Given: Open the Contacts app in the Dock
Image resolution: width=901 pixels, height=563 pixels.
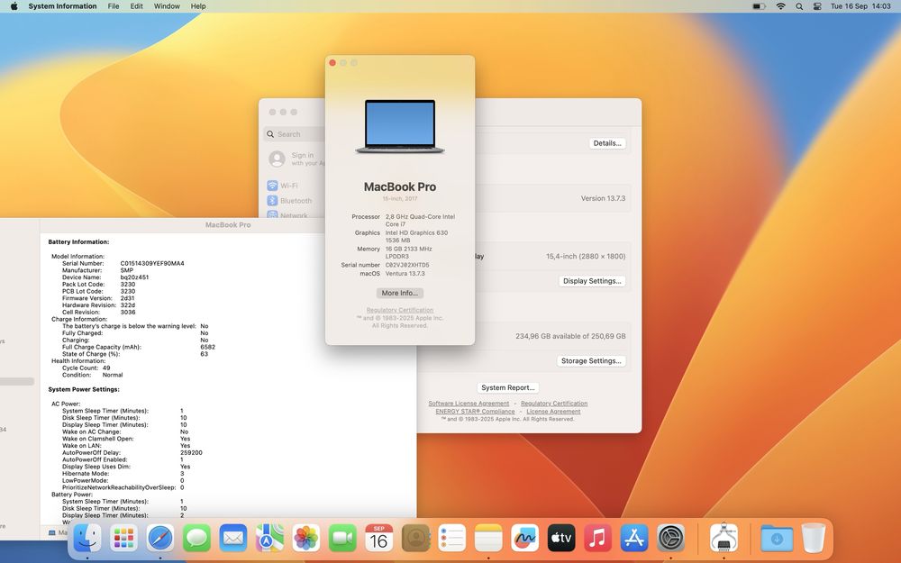Looking at the screenshot, I should coord(415,539).
